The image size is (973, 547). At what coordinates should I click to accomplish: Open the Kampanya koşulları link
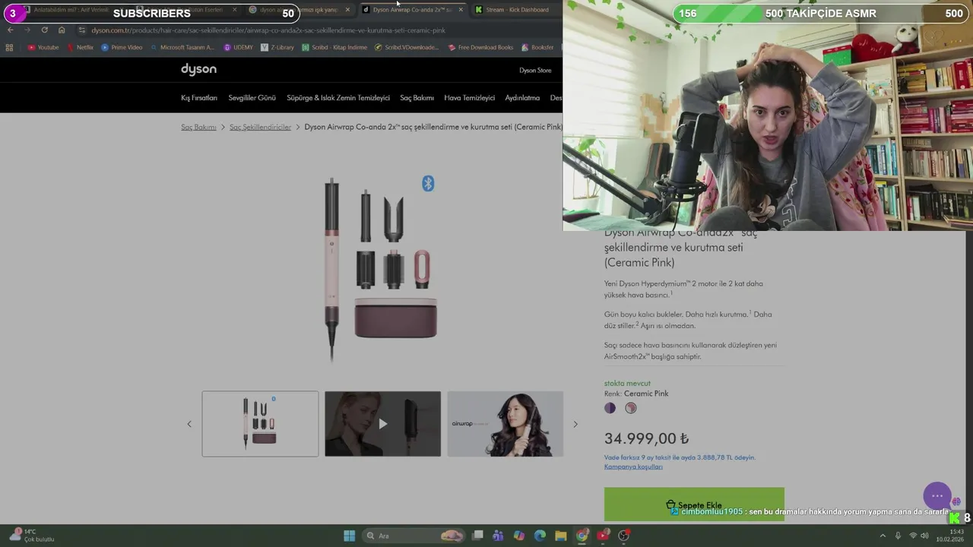coord(633,466)
